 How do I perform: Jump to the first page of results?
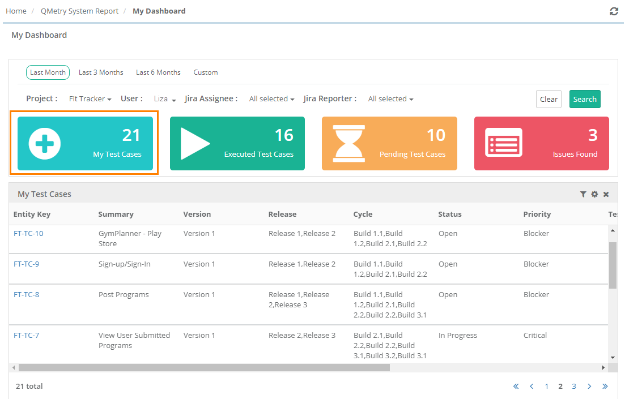coord(516,386)
